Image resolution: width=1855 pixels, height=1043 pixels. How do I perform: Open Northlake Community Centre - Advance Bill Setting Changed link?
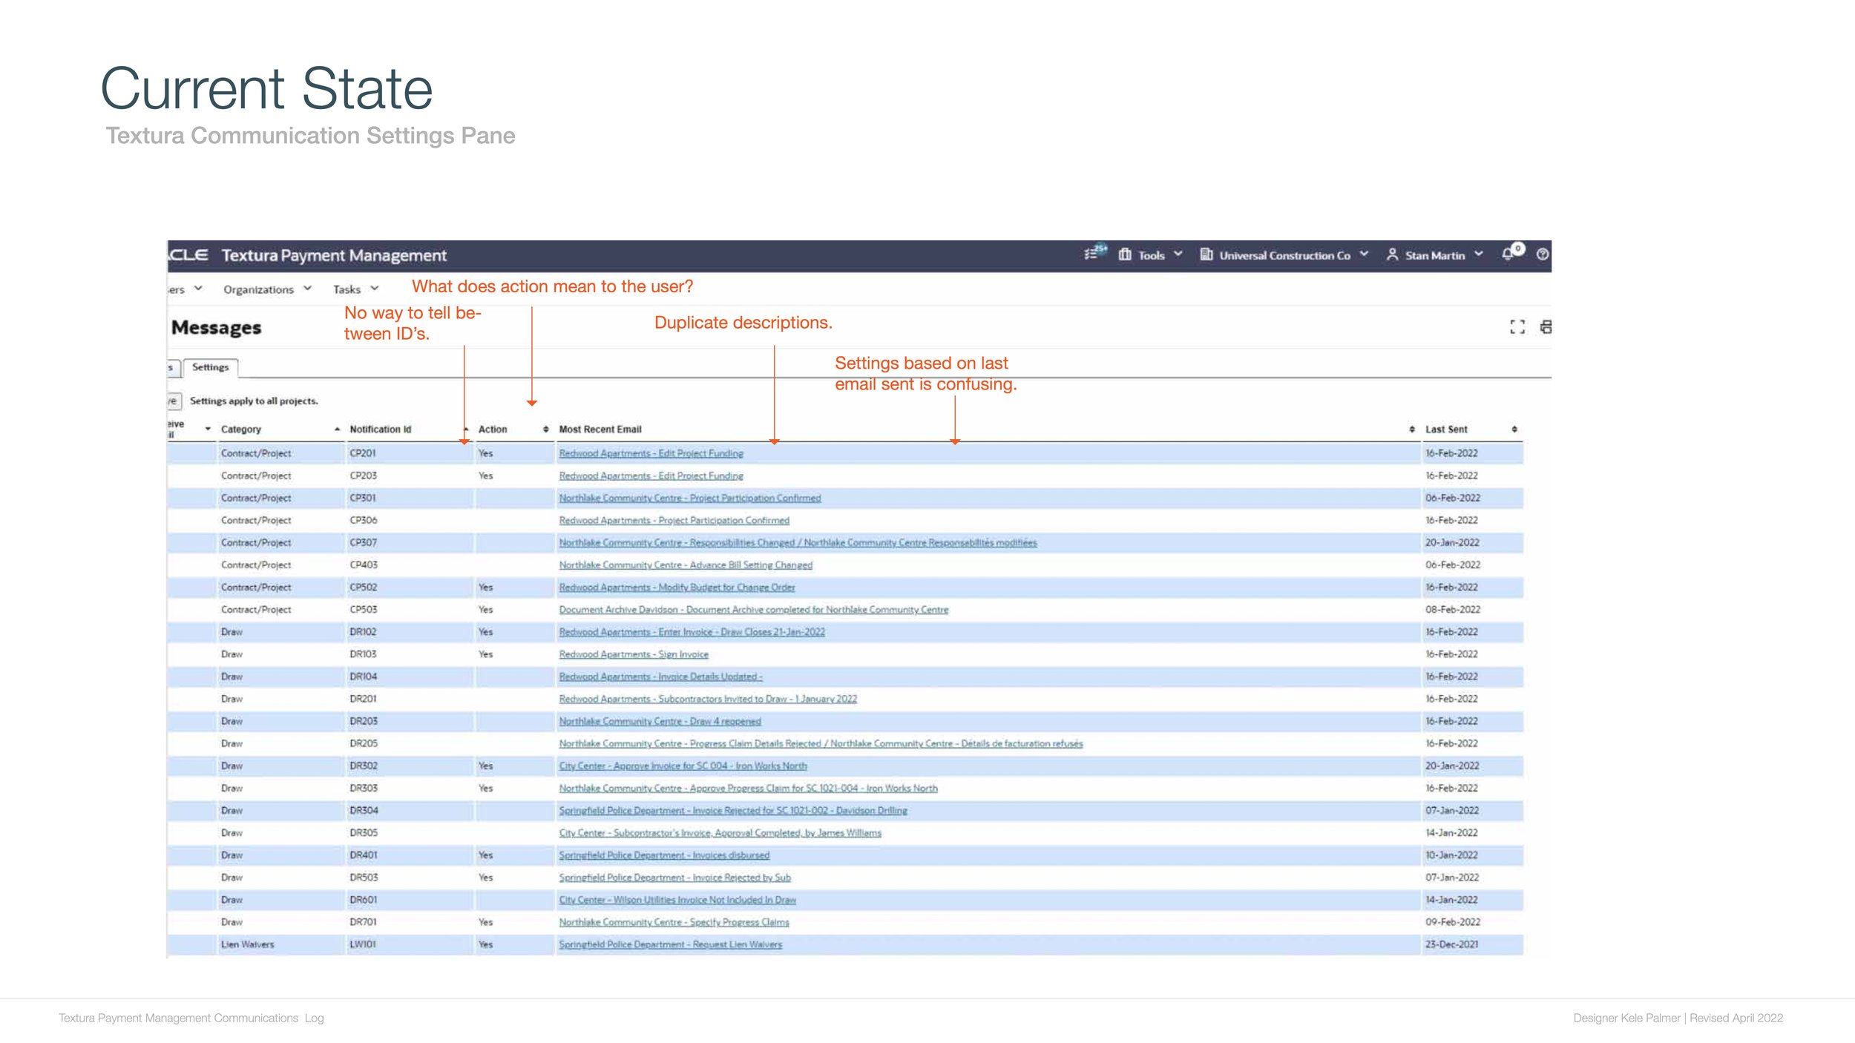coord(686,565)
